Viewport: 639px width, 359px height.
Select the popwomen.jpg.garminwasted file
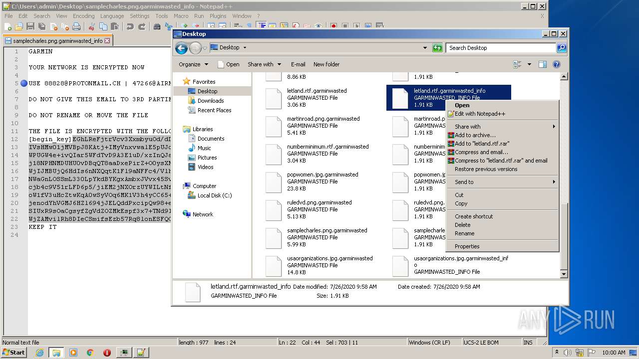tap(319, 181)
